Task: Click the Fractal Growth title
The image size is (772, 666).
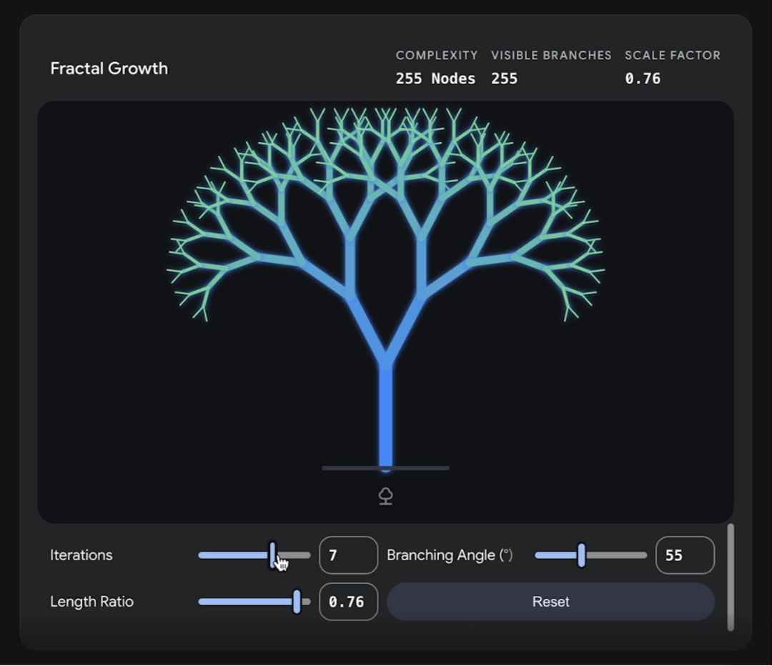Action: point(109,69)
